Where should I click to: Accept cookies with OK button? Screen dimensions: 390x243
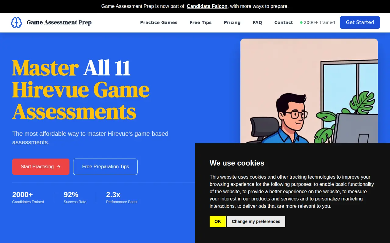[218, 221]
